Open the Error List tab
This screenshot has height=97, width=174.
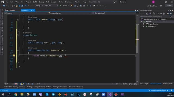click(22, 87)
